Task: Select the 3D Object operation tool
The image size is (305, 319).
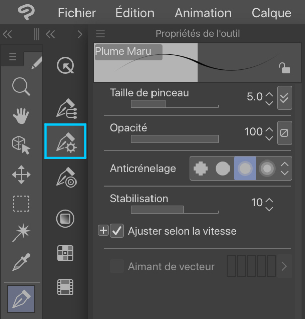Action: (21, 145)
